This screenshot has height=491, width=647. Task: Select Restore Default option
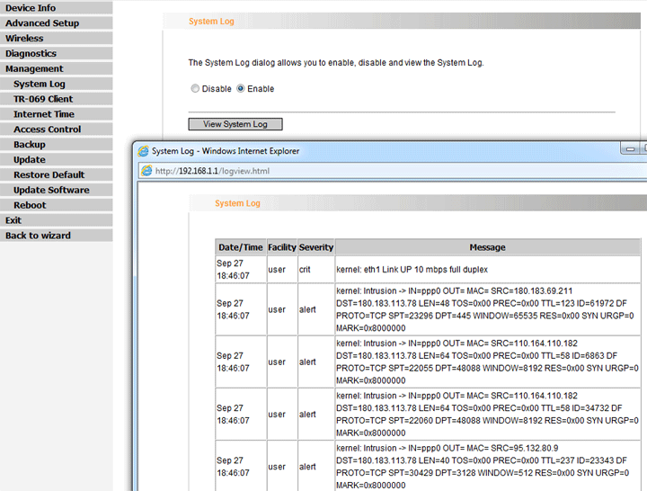56,174
